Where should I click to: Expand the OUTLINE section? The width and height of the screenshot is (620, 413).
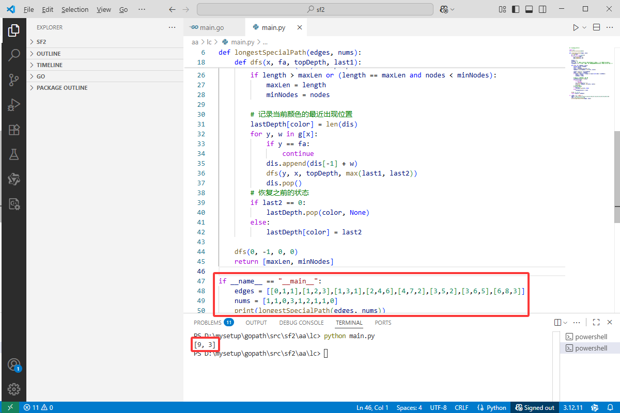click(x=105, y=54)
